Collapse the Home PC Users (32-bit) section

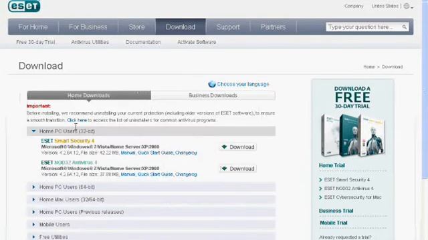[151, 131]
